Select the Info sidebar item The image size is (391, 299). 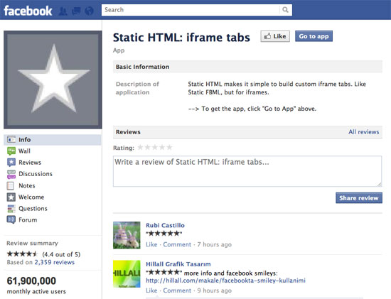pos(53,140)
